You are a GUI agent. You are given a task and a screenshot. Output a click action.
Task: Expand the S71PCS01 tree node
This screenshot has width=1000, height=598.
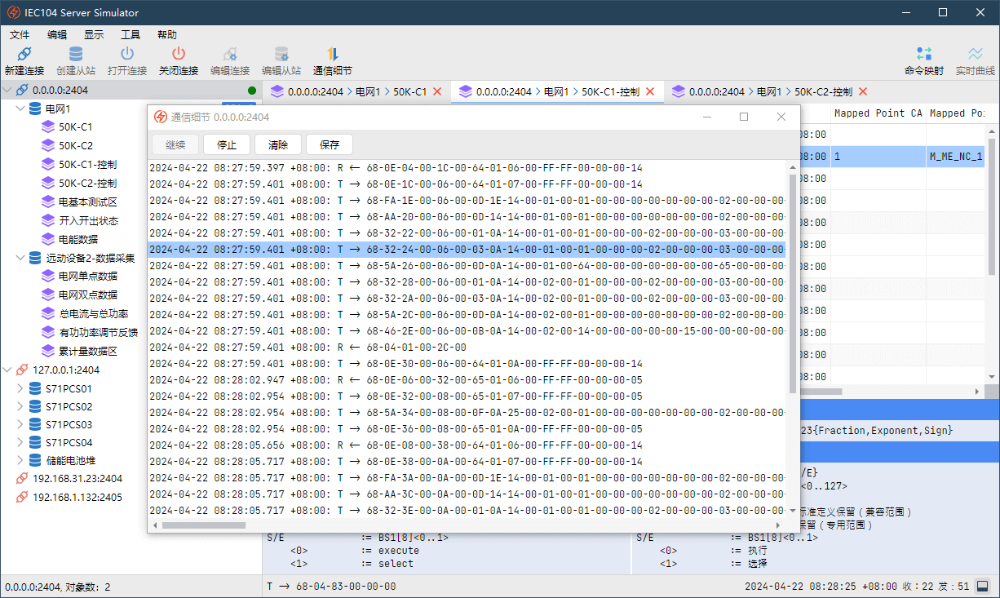20,389
